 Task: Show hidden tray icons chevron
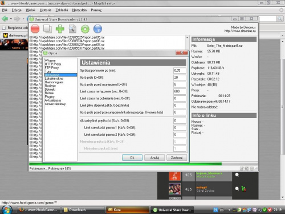pos(229,210)
